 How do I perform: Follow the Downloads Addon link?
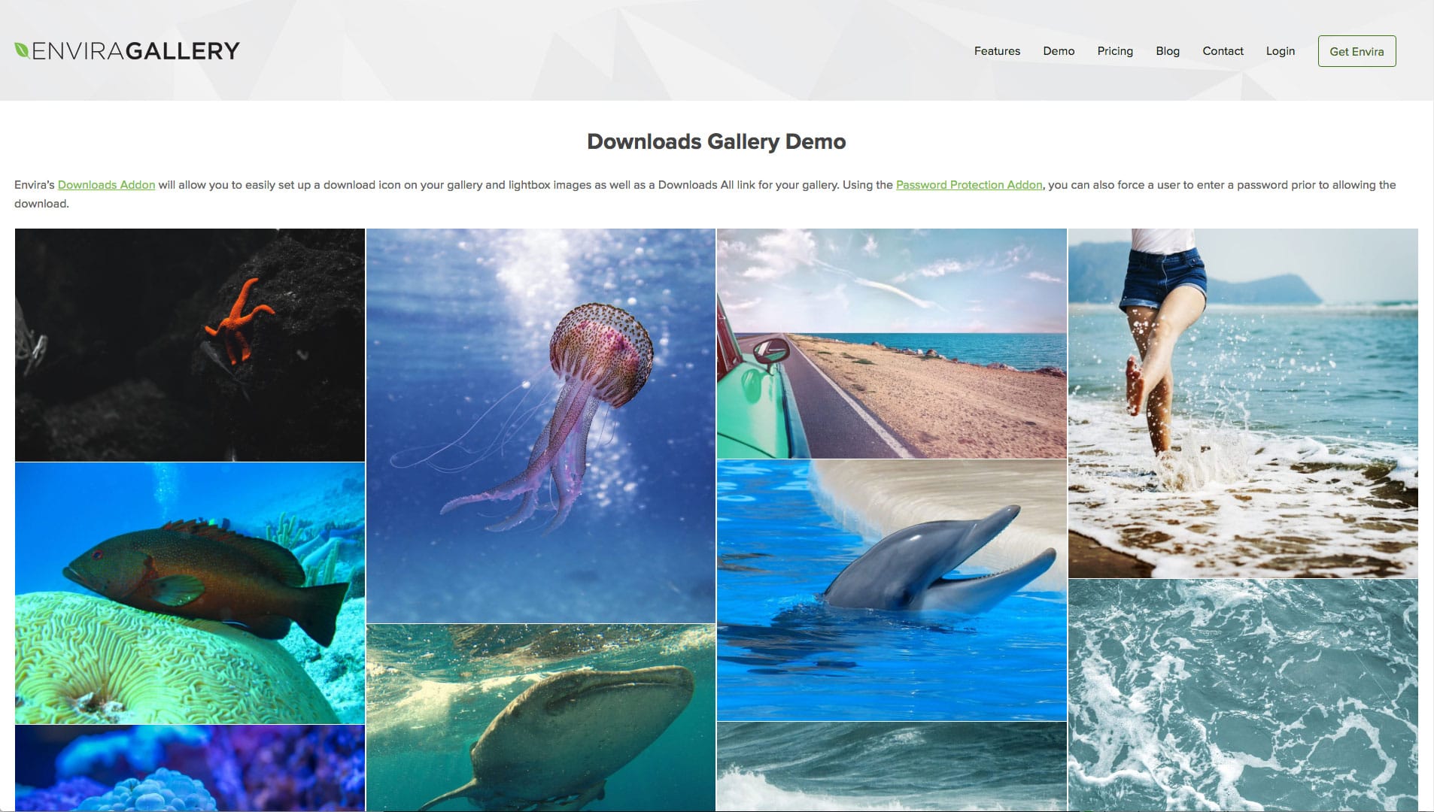(106, 185)
